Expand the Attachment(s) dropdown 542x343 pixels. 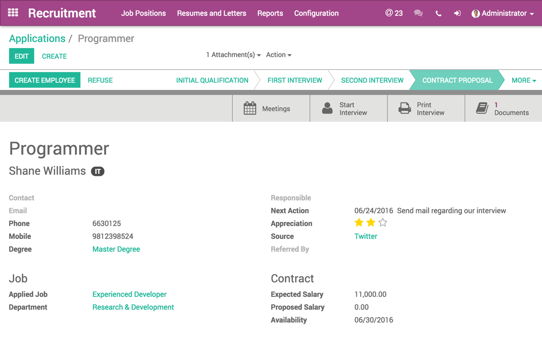(x=233, y=55)
